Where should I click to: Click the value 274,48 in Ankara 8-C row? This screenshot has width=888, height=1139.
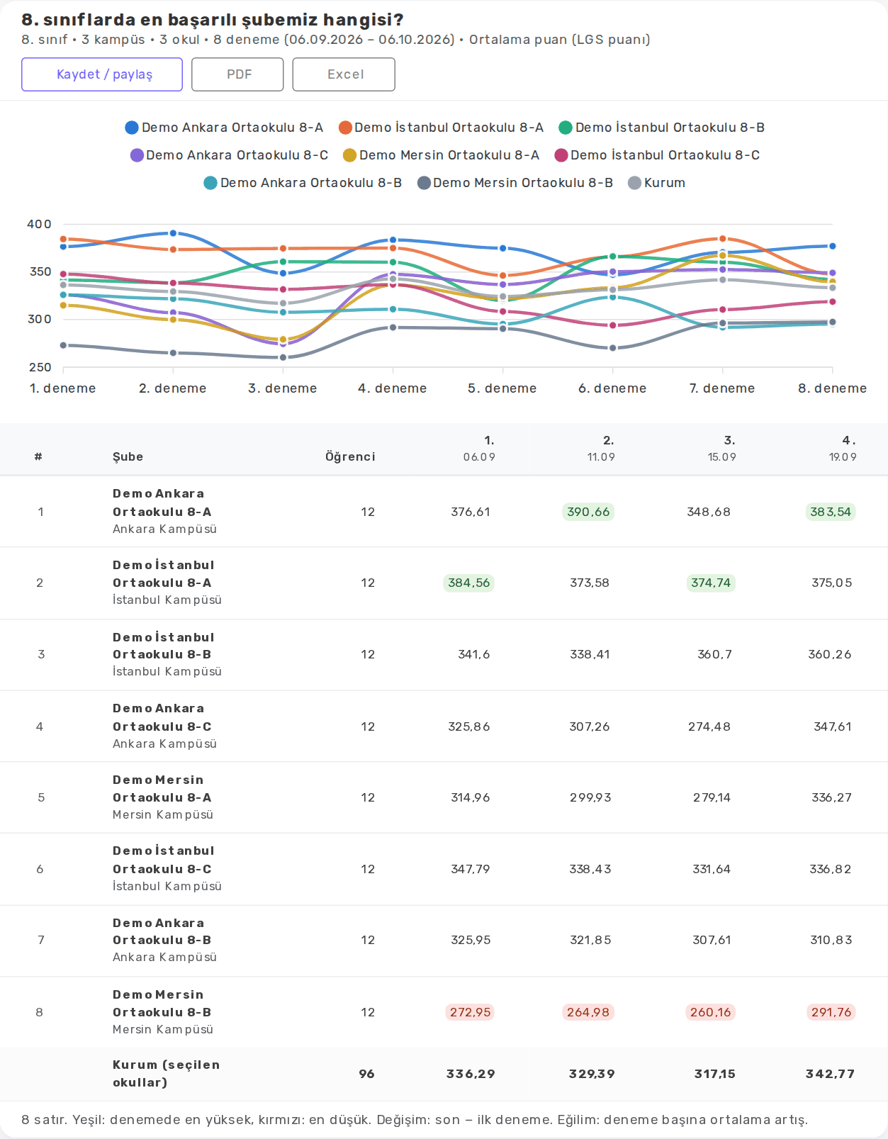[x=709, y=726]
